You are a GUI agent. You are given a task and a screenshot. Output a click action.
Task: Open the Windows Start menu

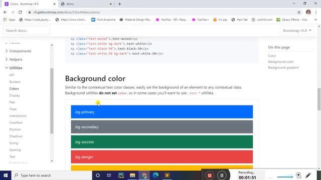pyautogui.click(x=6, y=175)
